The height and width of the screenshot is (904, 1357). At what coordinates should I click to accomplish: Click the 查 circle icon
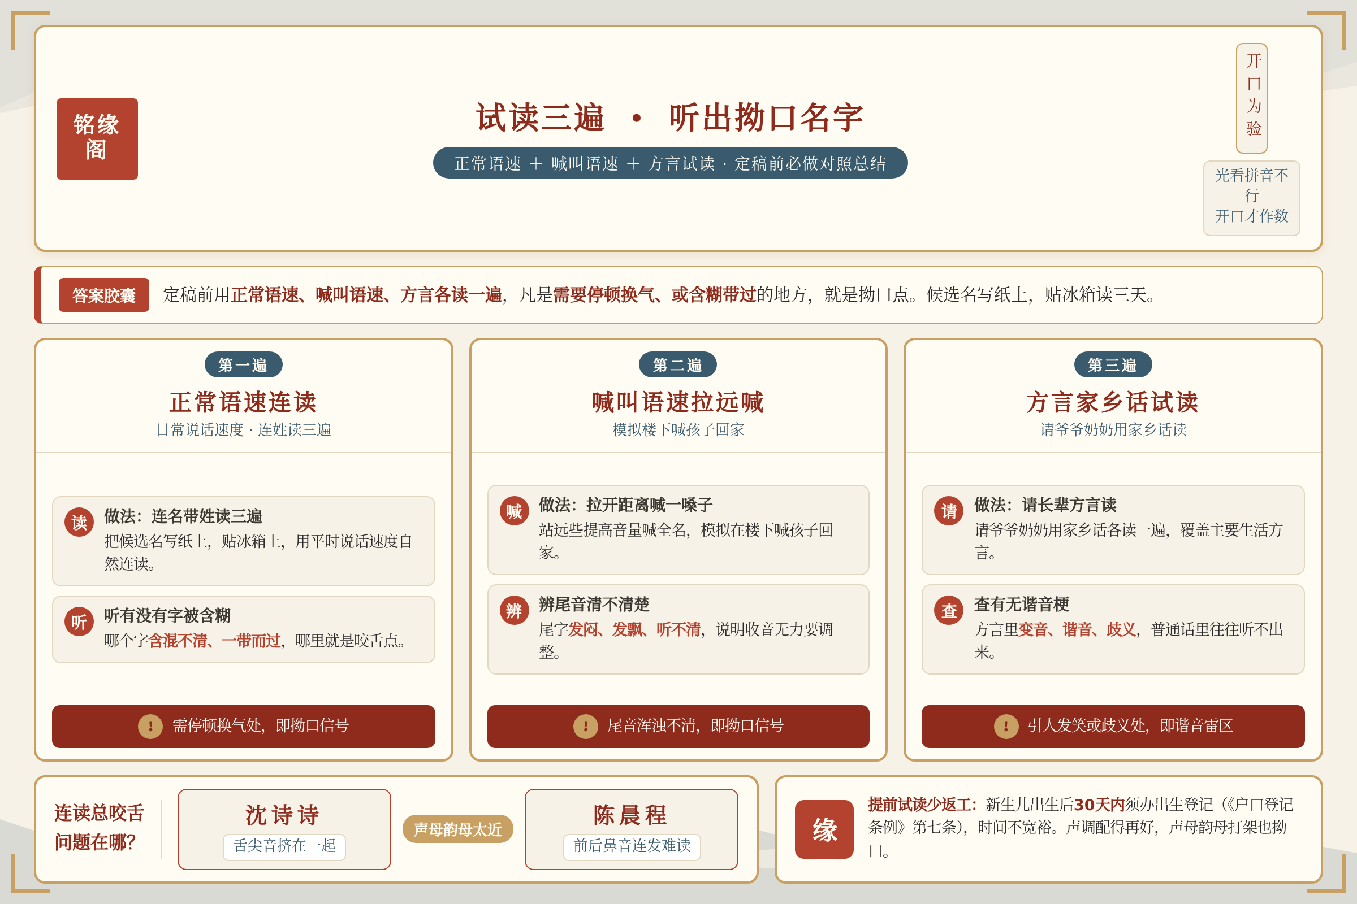(x=949, y=610)
